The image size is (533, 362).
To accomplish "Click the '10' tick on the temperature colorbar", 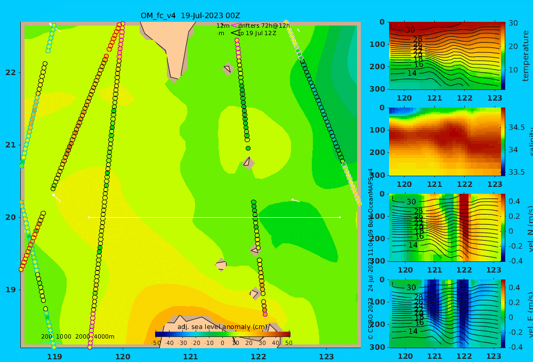I will point(513,70).
